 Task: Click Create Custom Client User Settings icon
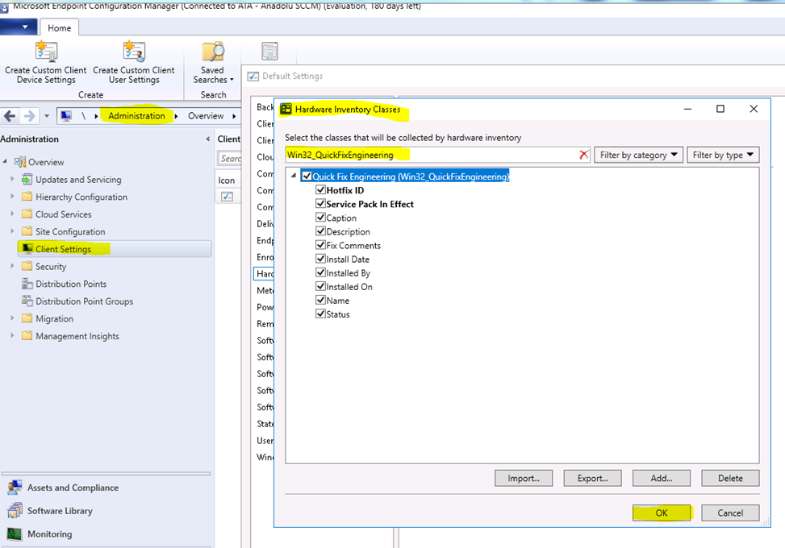pyautogui.click(x=134, y=52)
